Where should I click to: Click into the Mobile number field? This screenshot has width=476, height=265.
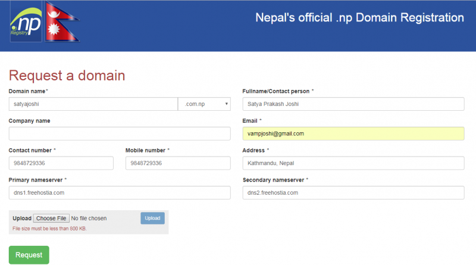[178, 163]
